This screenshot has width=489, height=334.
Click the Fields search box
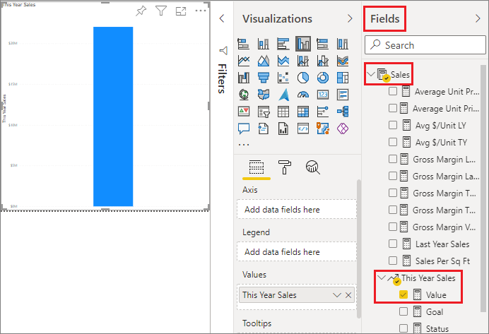[425, 45]
